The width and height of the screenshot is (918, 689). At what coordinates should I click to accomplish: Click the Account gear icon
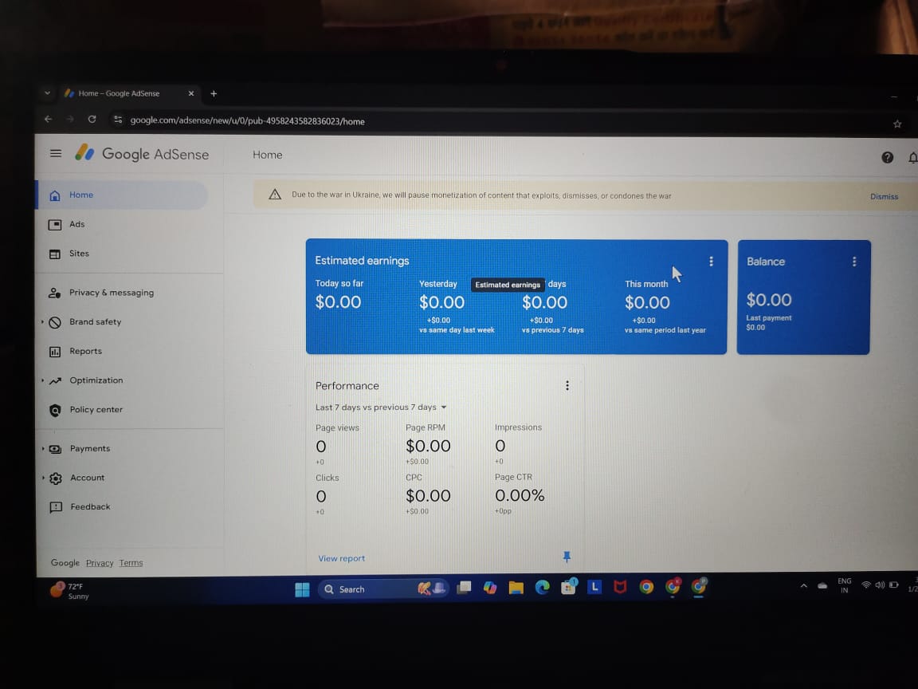pos(56,478)
